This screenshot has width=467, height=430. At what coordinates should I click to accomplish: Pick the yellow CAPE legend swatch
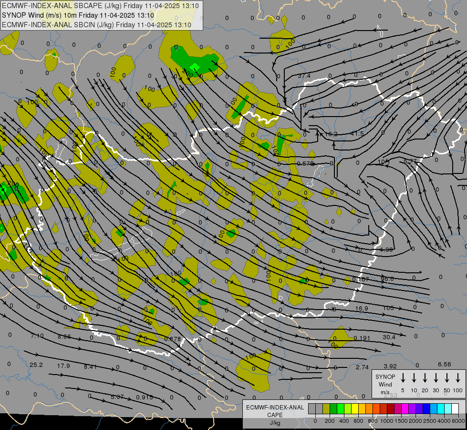[x=355, y=408]
